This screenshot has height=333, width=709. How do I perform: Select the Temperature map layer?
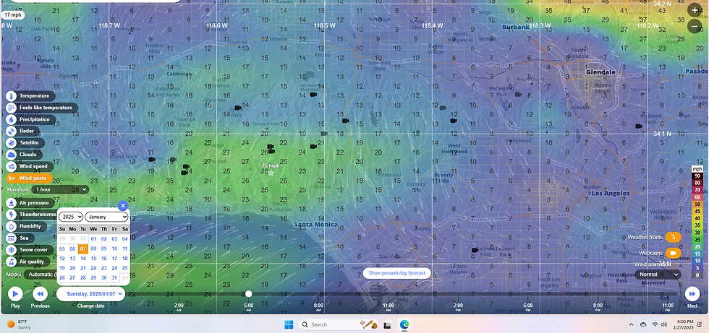pos(30,96)
